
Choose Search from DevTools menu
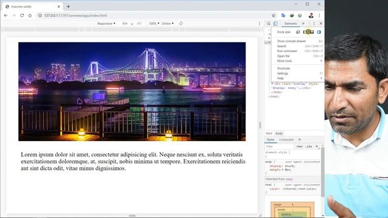[298, 46]
